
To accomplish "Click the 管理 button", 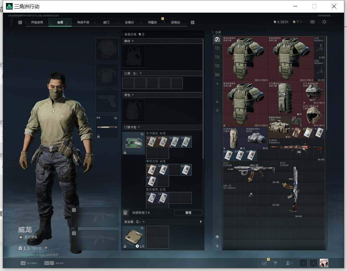I will [188, 213].
